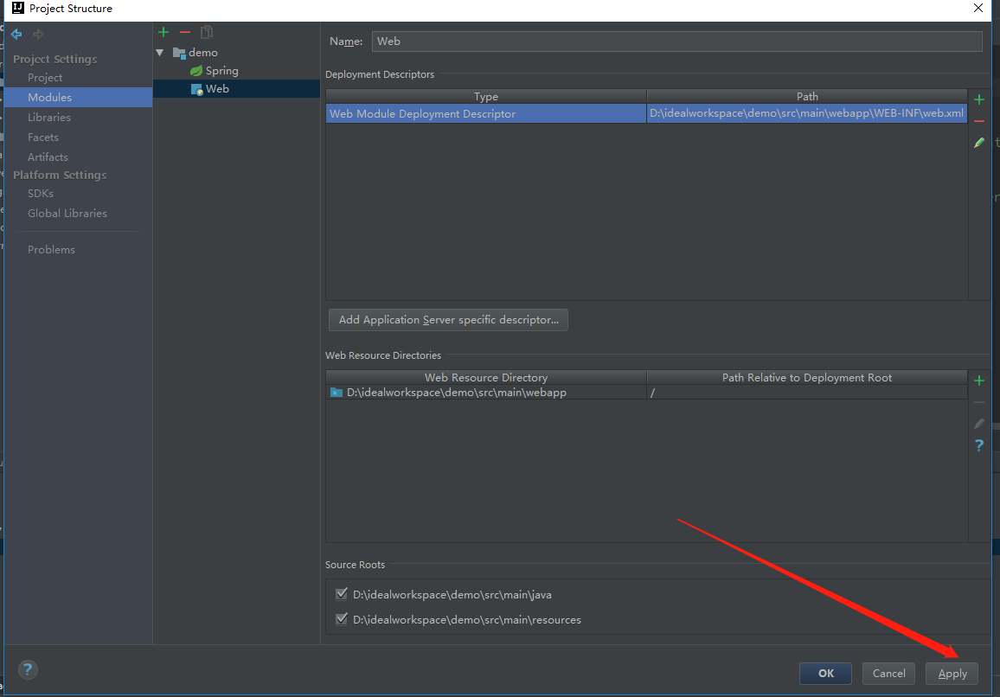Viewport: 1000px width, 697px height.
Task: Remove deployment descriptor with minus icon
Action: point(979,121)
